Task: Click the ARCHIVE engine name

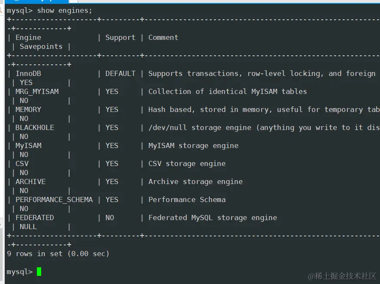Action: pos(30,181)
